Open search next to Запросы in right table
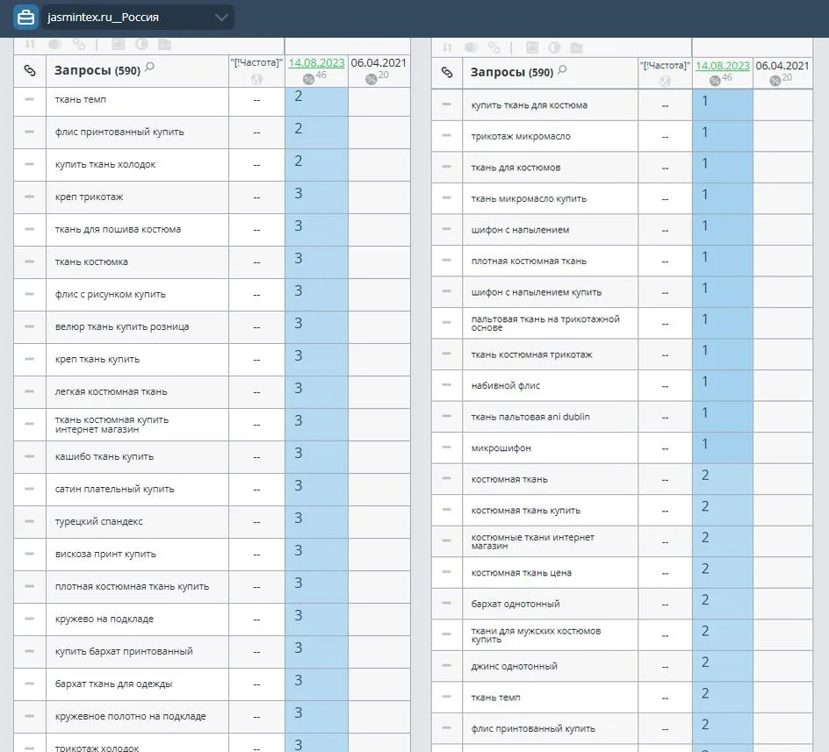 tap(562, 69)
